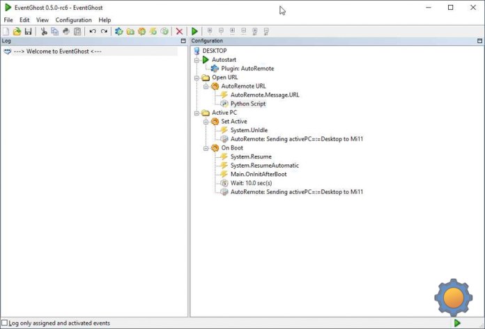The width and height of the screenshot is (485, 329).
Task: Click the Configuration panel title
Action: (207, 41)
